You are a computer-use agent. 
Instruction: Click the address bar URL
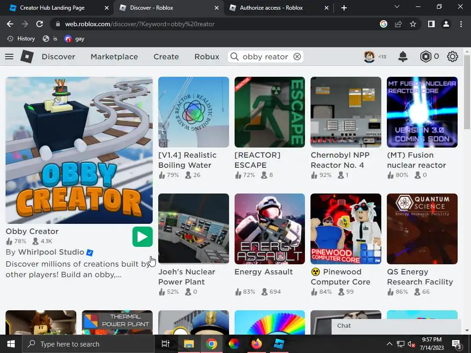point(140,24)
